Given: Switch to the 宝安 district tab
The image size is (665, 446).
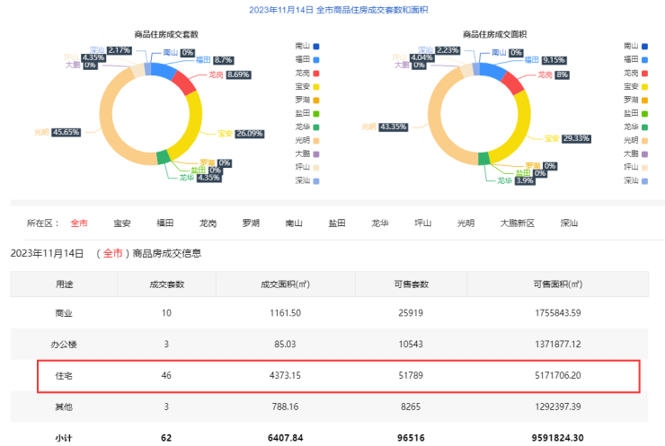Looking at the screenshot, I should [x=122, y=223].
